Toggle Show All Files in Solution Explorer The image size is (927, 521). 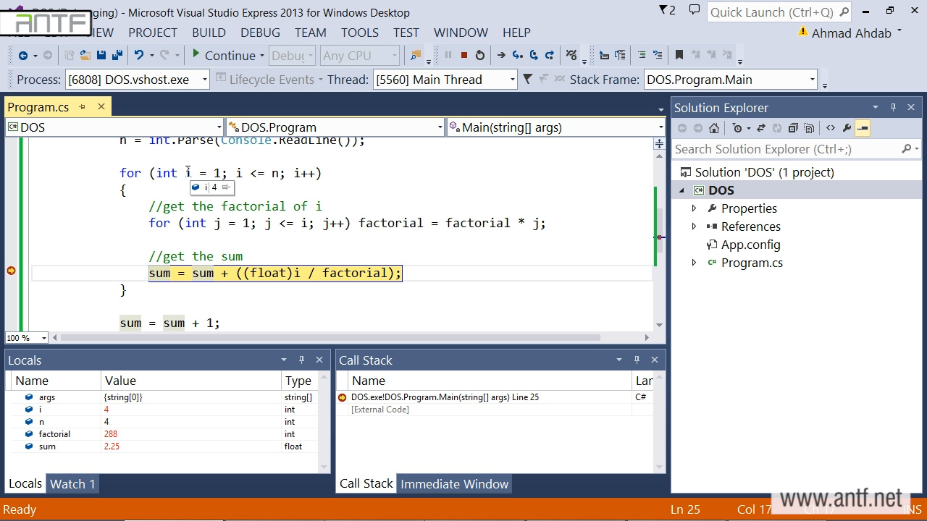809,128
